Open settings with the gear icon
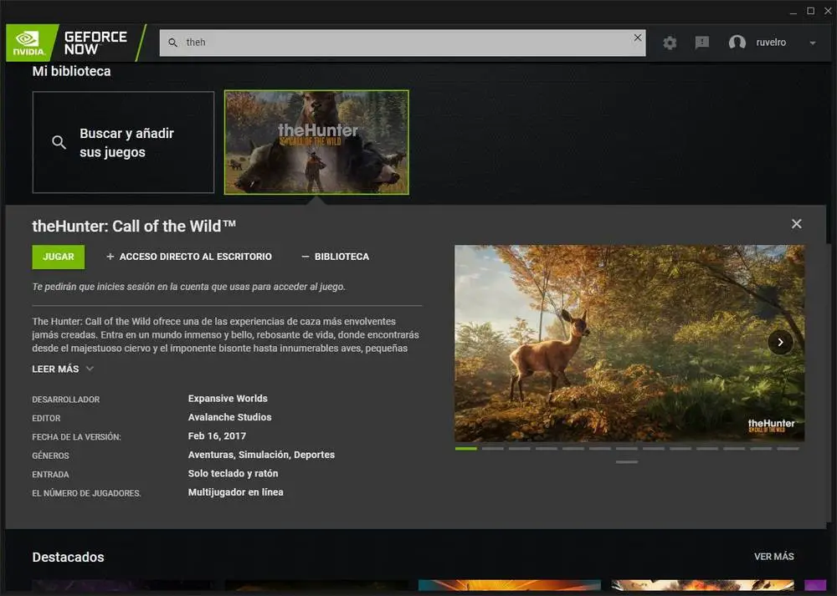Viewport: 837px width, 596px height. pyautogui.click(x=670, y=43)
